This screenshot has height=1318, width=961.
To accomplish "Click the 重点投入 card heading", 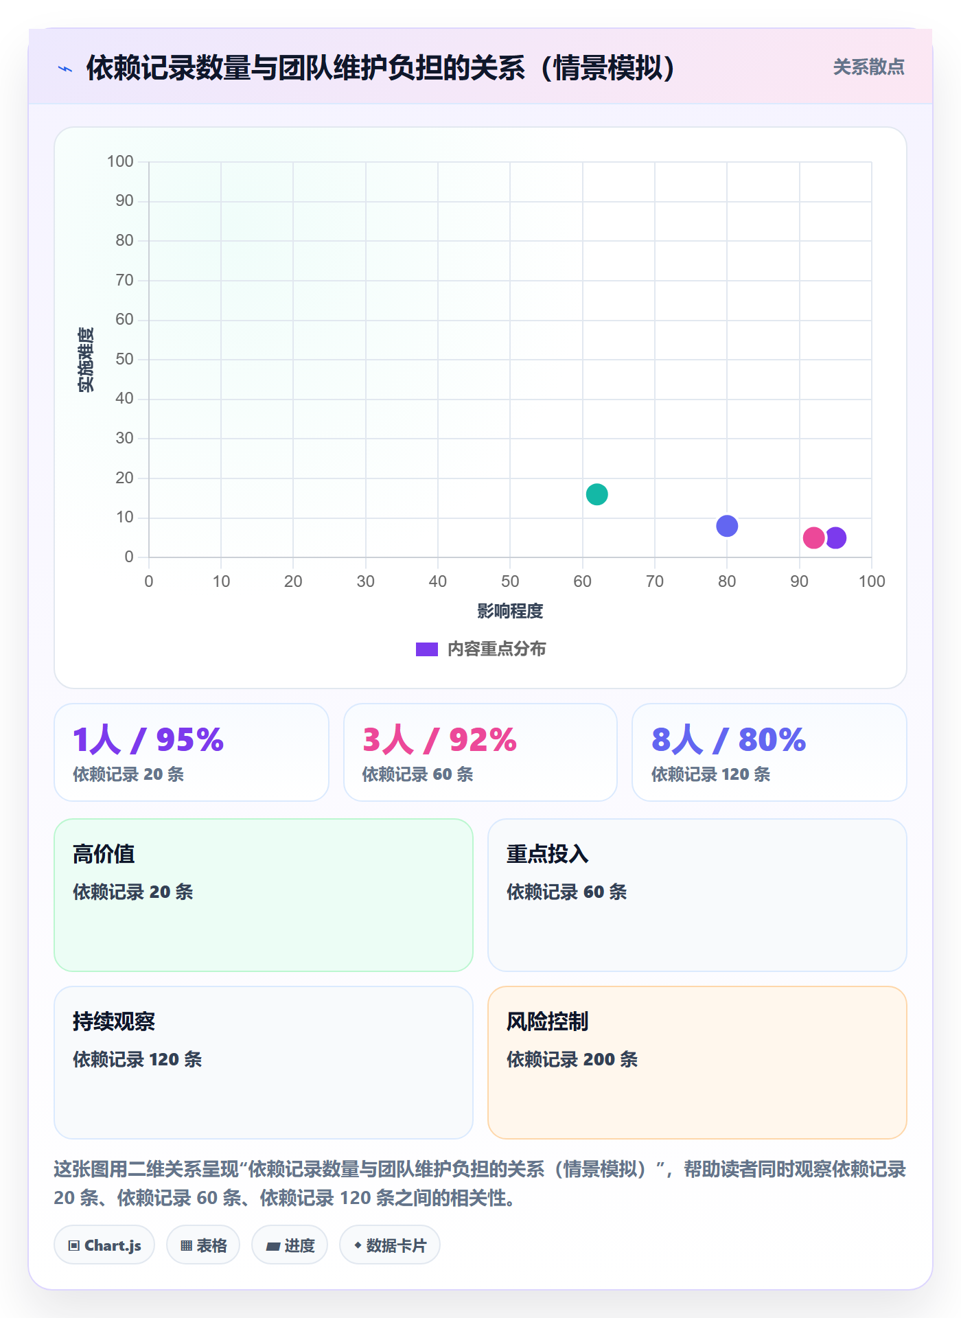I will (548, 854).
